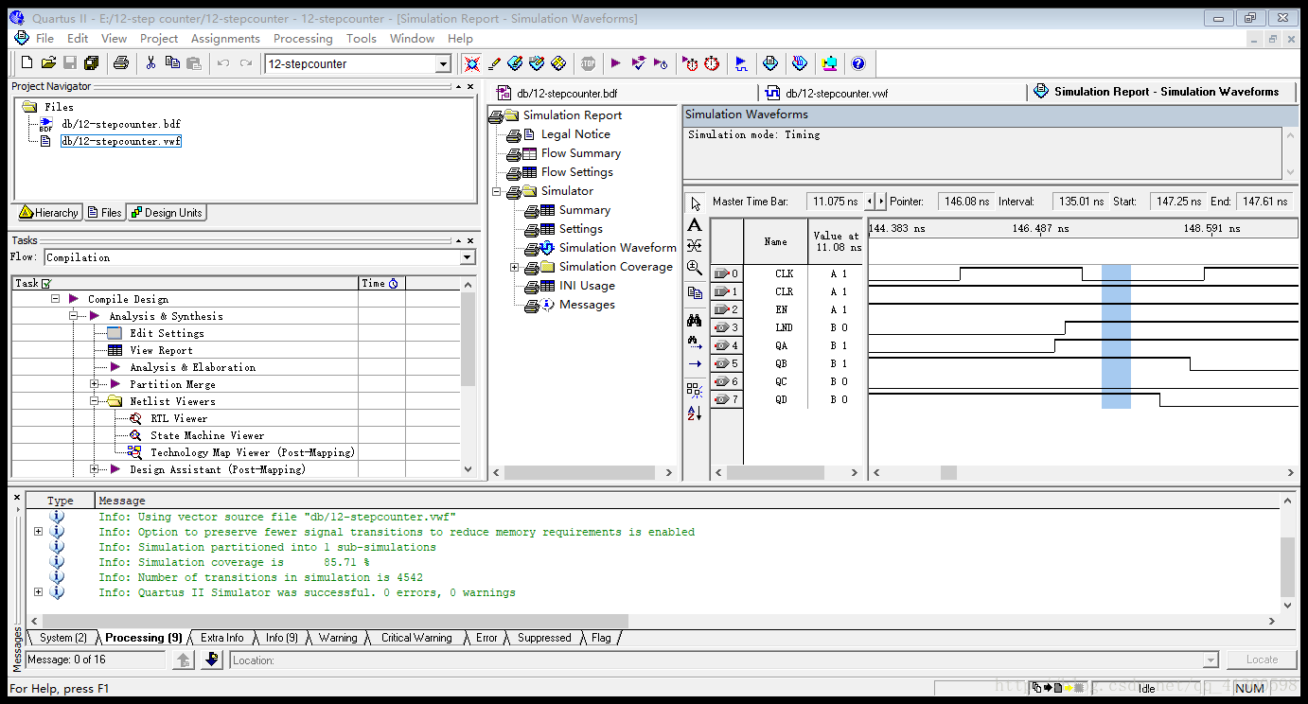Start Compilation with the purple play icon

click(616, 63)
